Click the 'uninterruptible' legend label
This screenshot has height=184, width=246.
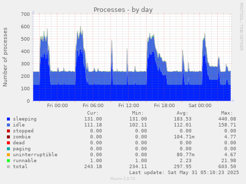35,155
